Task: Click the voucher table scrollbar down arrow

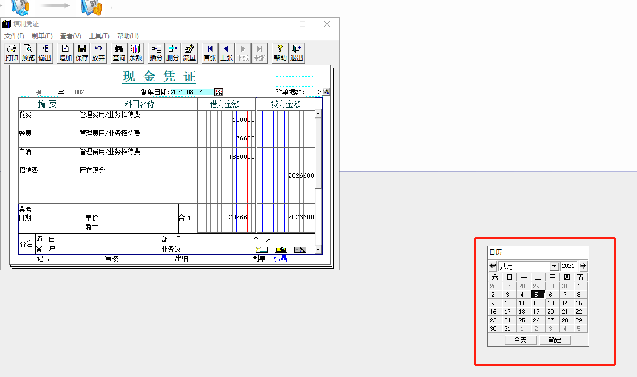Action: point(318,249)
